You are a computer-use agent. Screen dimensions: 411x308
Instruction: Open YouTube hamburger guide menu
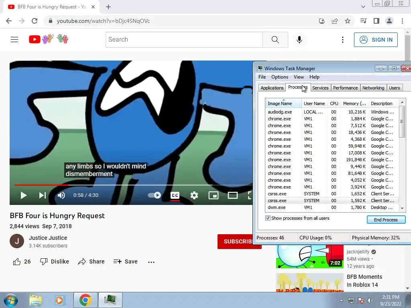point(14,40)
